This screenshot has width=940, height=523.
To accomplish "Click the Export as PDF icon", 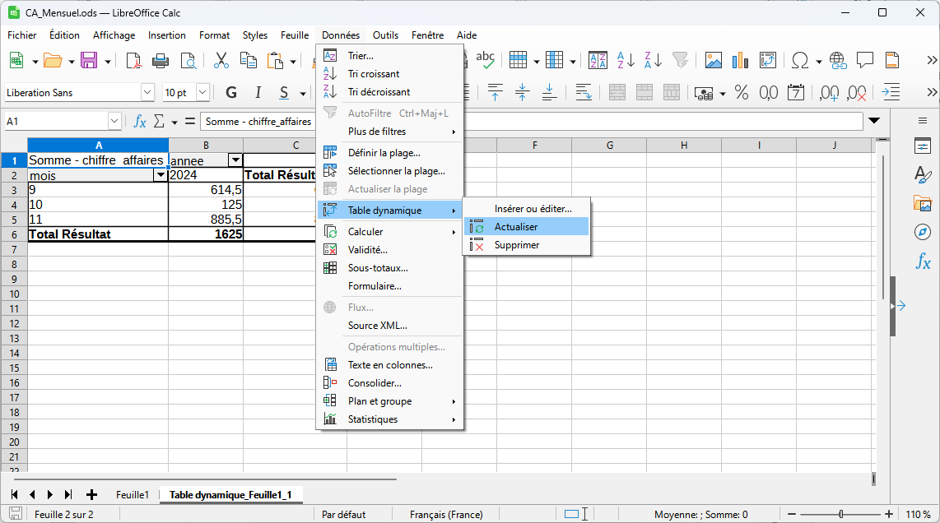I will click(x=133, y=61).
